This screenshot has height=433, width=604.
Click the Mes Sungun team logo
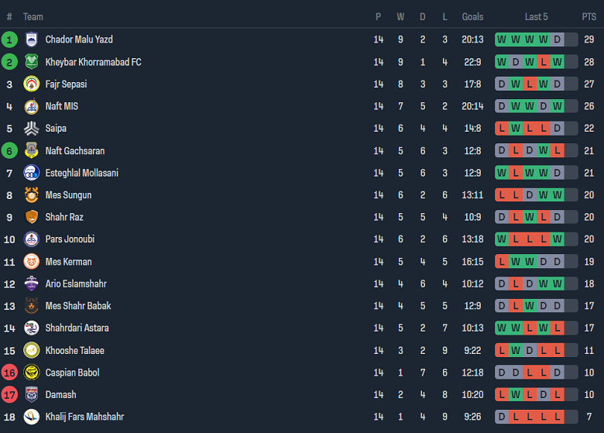(31, 195)
